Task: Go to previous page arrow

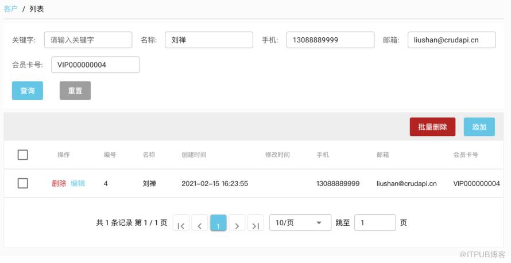Action: pos(200,223)
